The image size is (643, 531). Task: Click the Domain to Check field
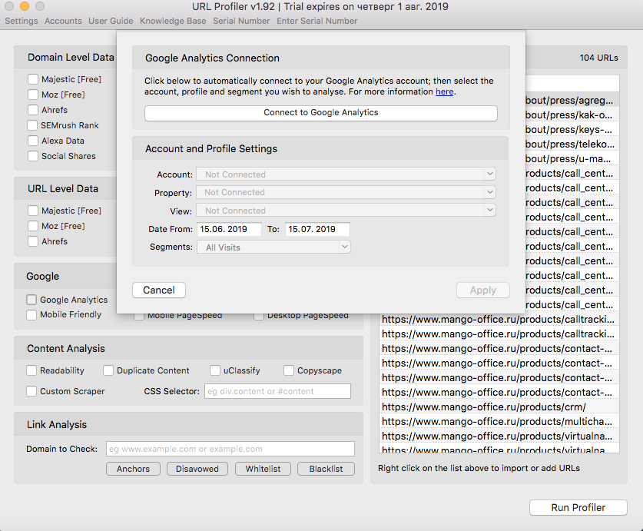tap(230, 449)
